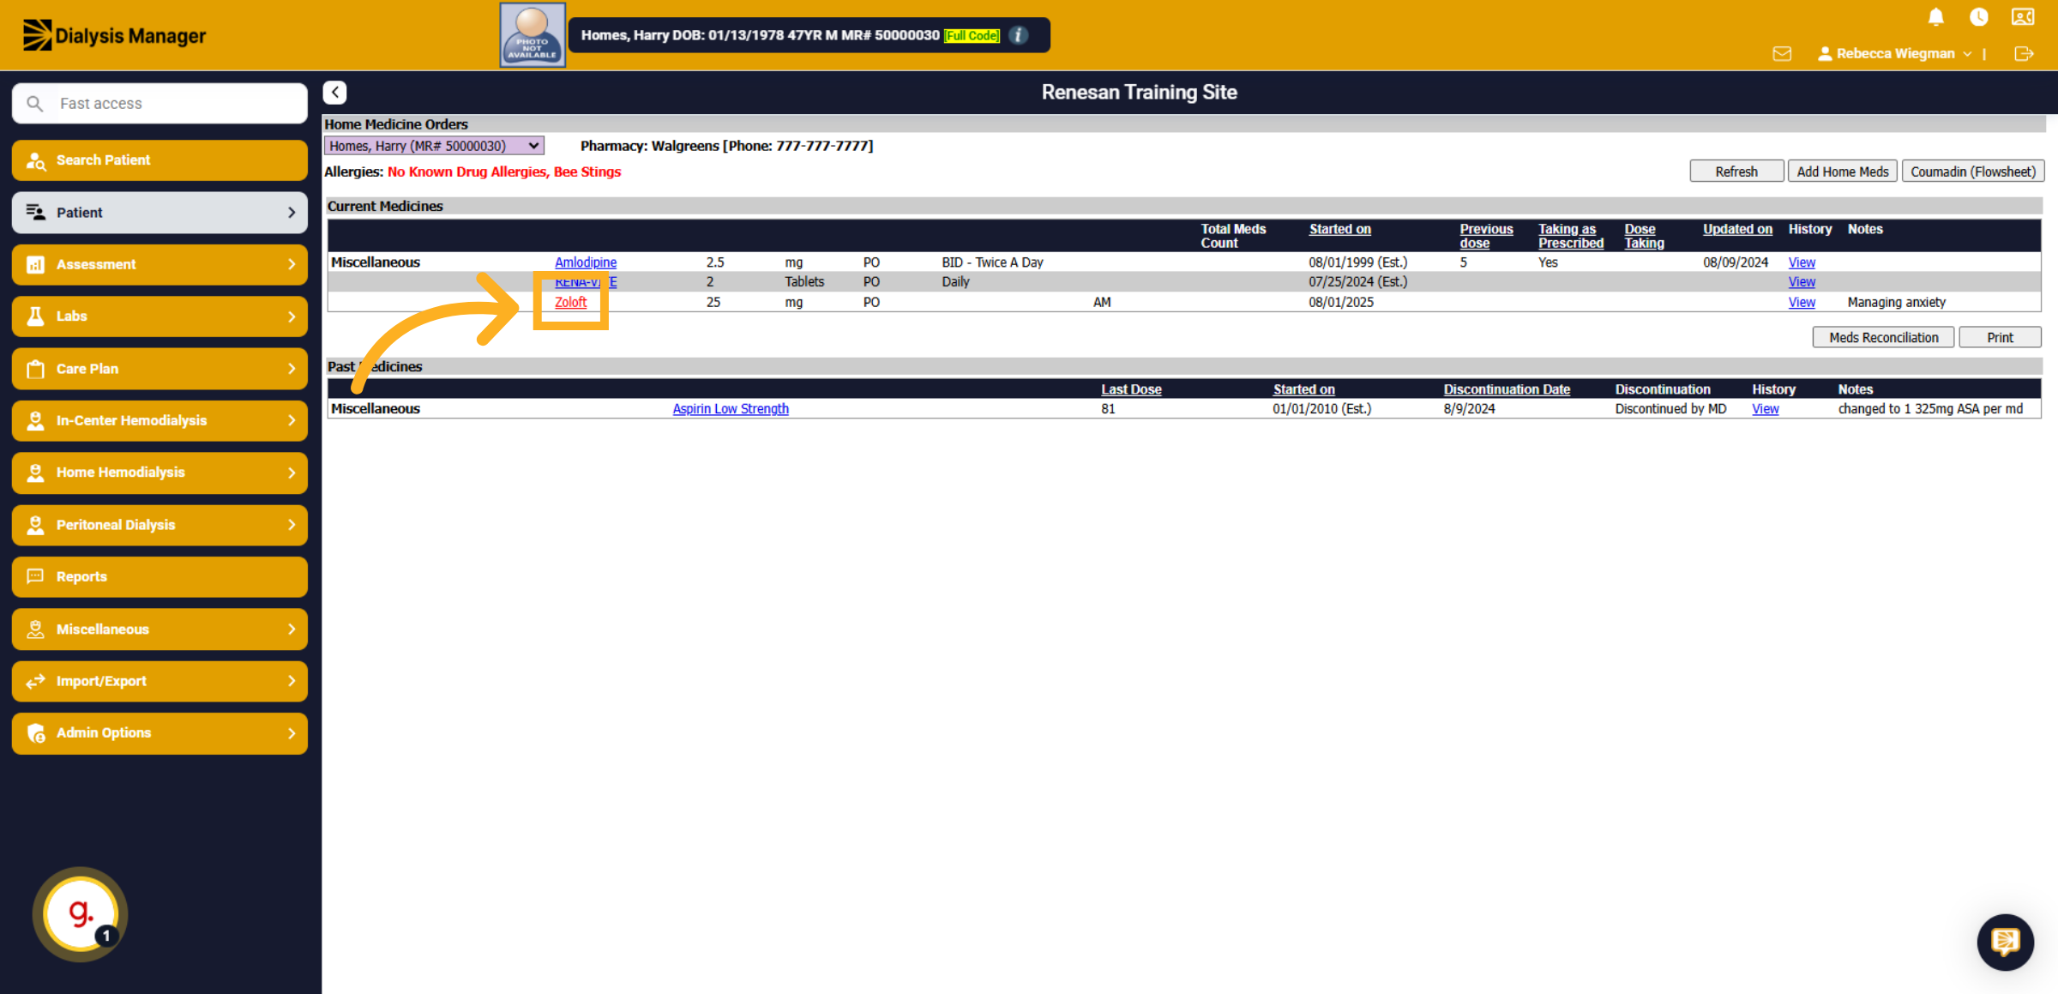Image resolution: width=2058 pixels, height=994 pixels.
Task: Click the Dialysis Manager logo
Action: (114, 35)
